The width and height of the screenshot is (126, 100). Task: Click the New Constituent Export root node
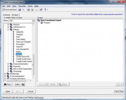[x=51, y=20]
